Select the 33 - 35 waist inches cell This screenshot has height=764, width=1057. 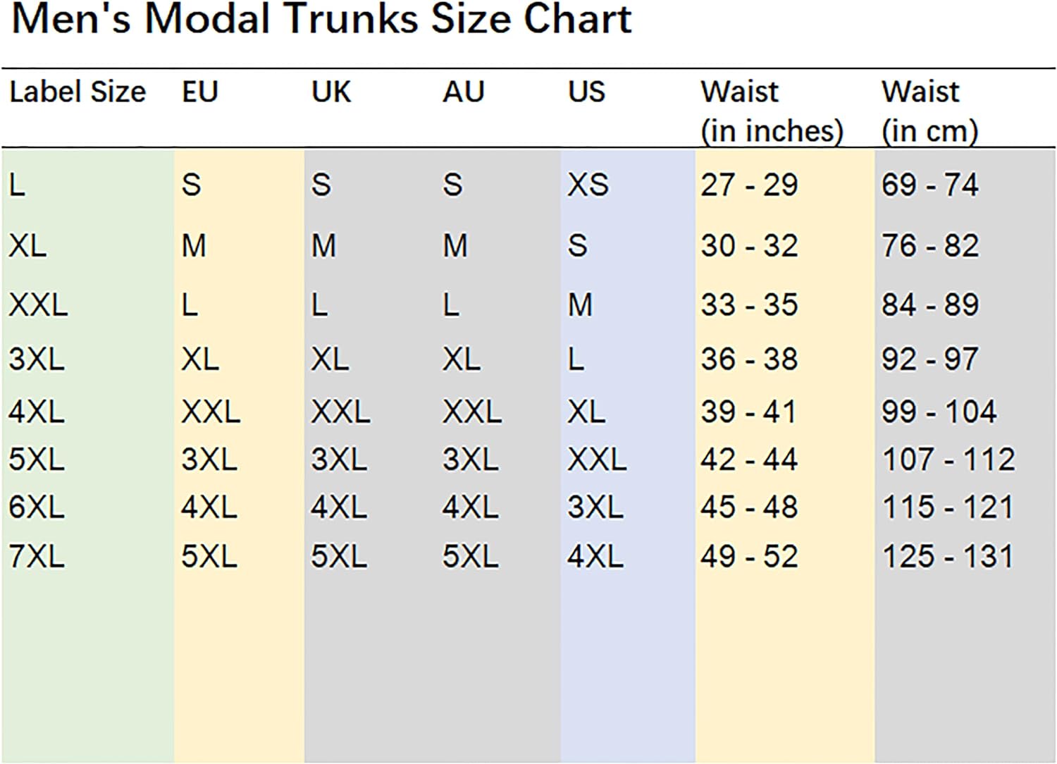pyautogui.click(x=749, y=305)
